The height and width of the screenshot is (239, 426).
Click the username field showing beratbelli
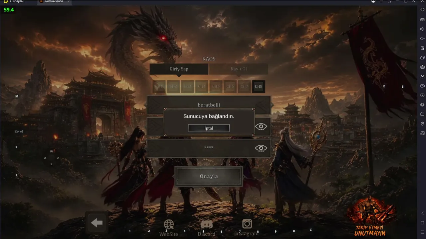(209, 105)
